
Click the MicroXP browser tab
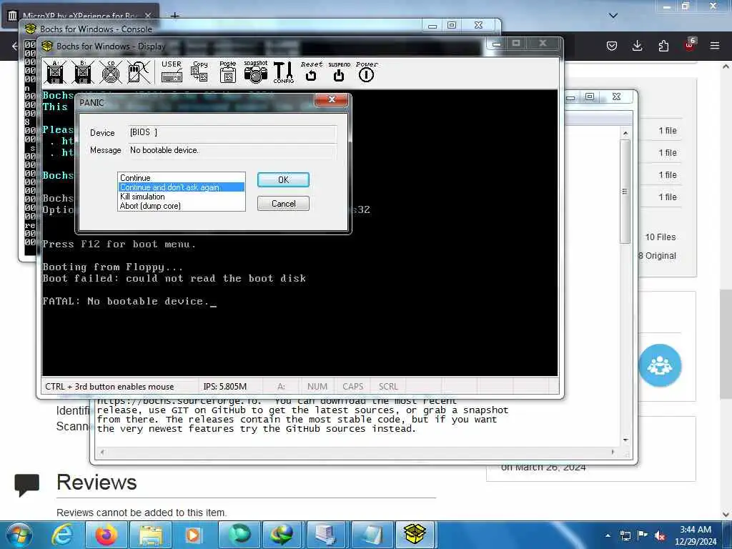click(80, 16)
